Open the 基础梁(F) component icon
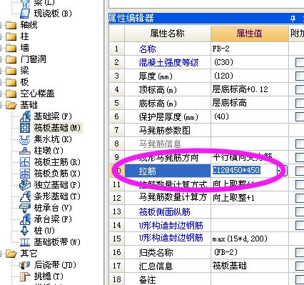 coord(25,116)
